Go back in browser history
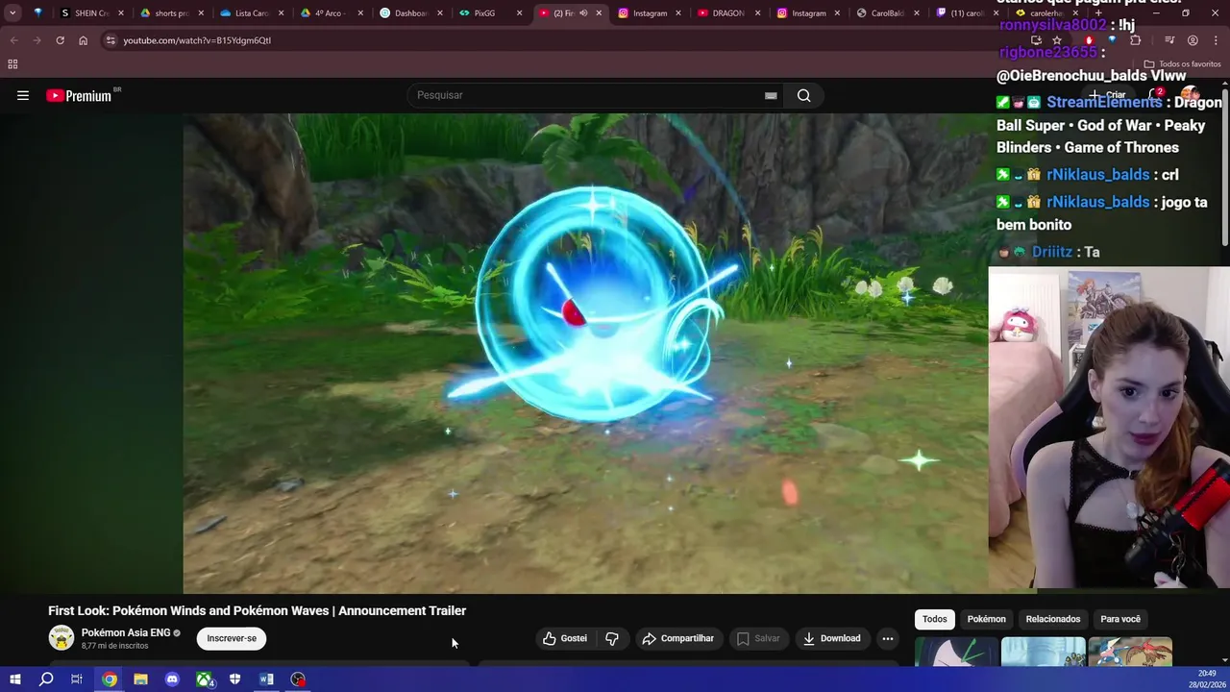Screen dimensions: 1230x692 point(13,40)
